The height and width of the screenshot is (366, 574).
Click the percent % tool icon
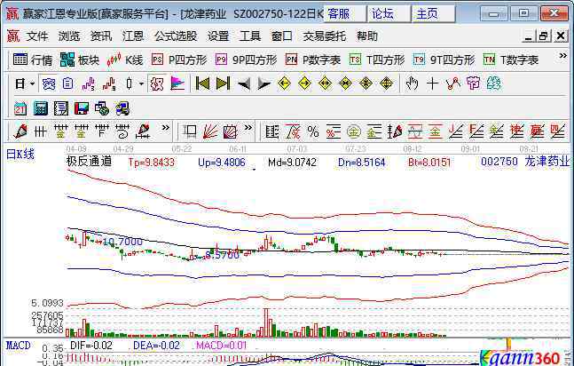[313, 131]
